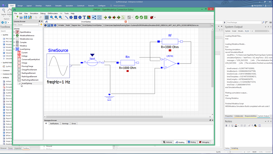The image size is (273, 154).
Task: Run Simulate with the green arrow
Action: point(105,17)
